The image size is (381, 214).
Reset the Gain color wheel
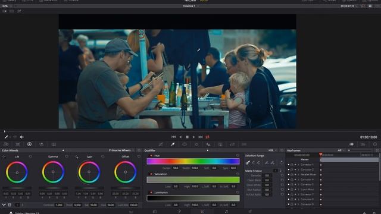point(103,157)
